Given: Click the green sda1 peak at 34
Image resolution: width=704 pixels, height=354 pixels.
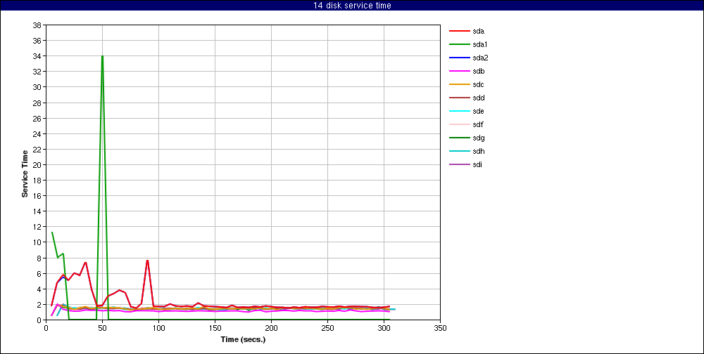Looking at the screenshot, I should (x=102, y=56).
